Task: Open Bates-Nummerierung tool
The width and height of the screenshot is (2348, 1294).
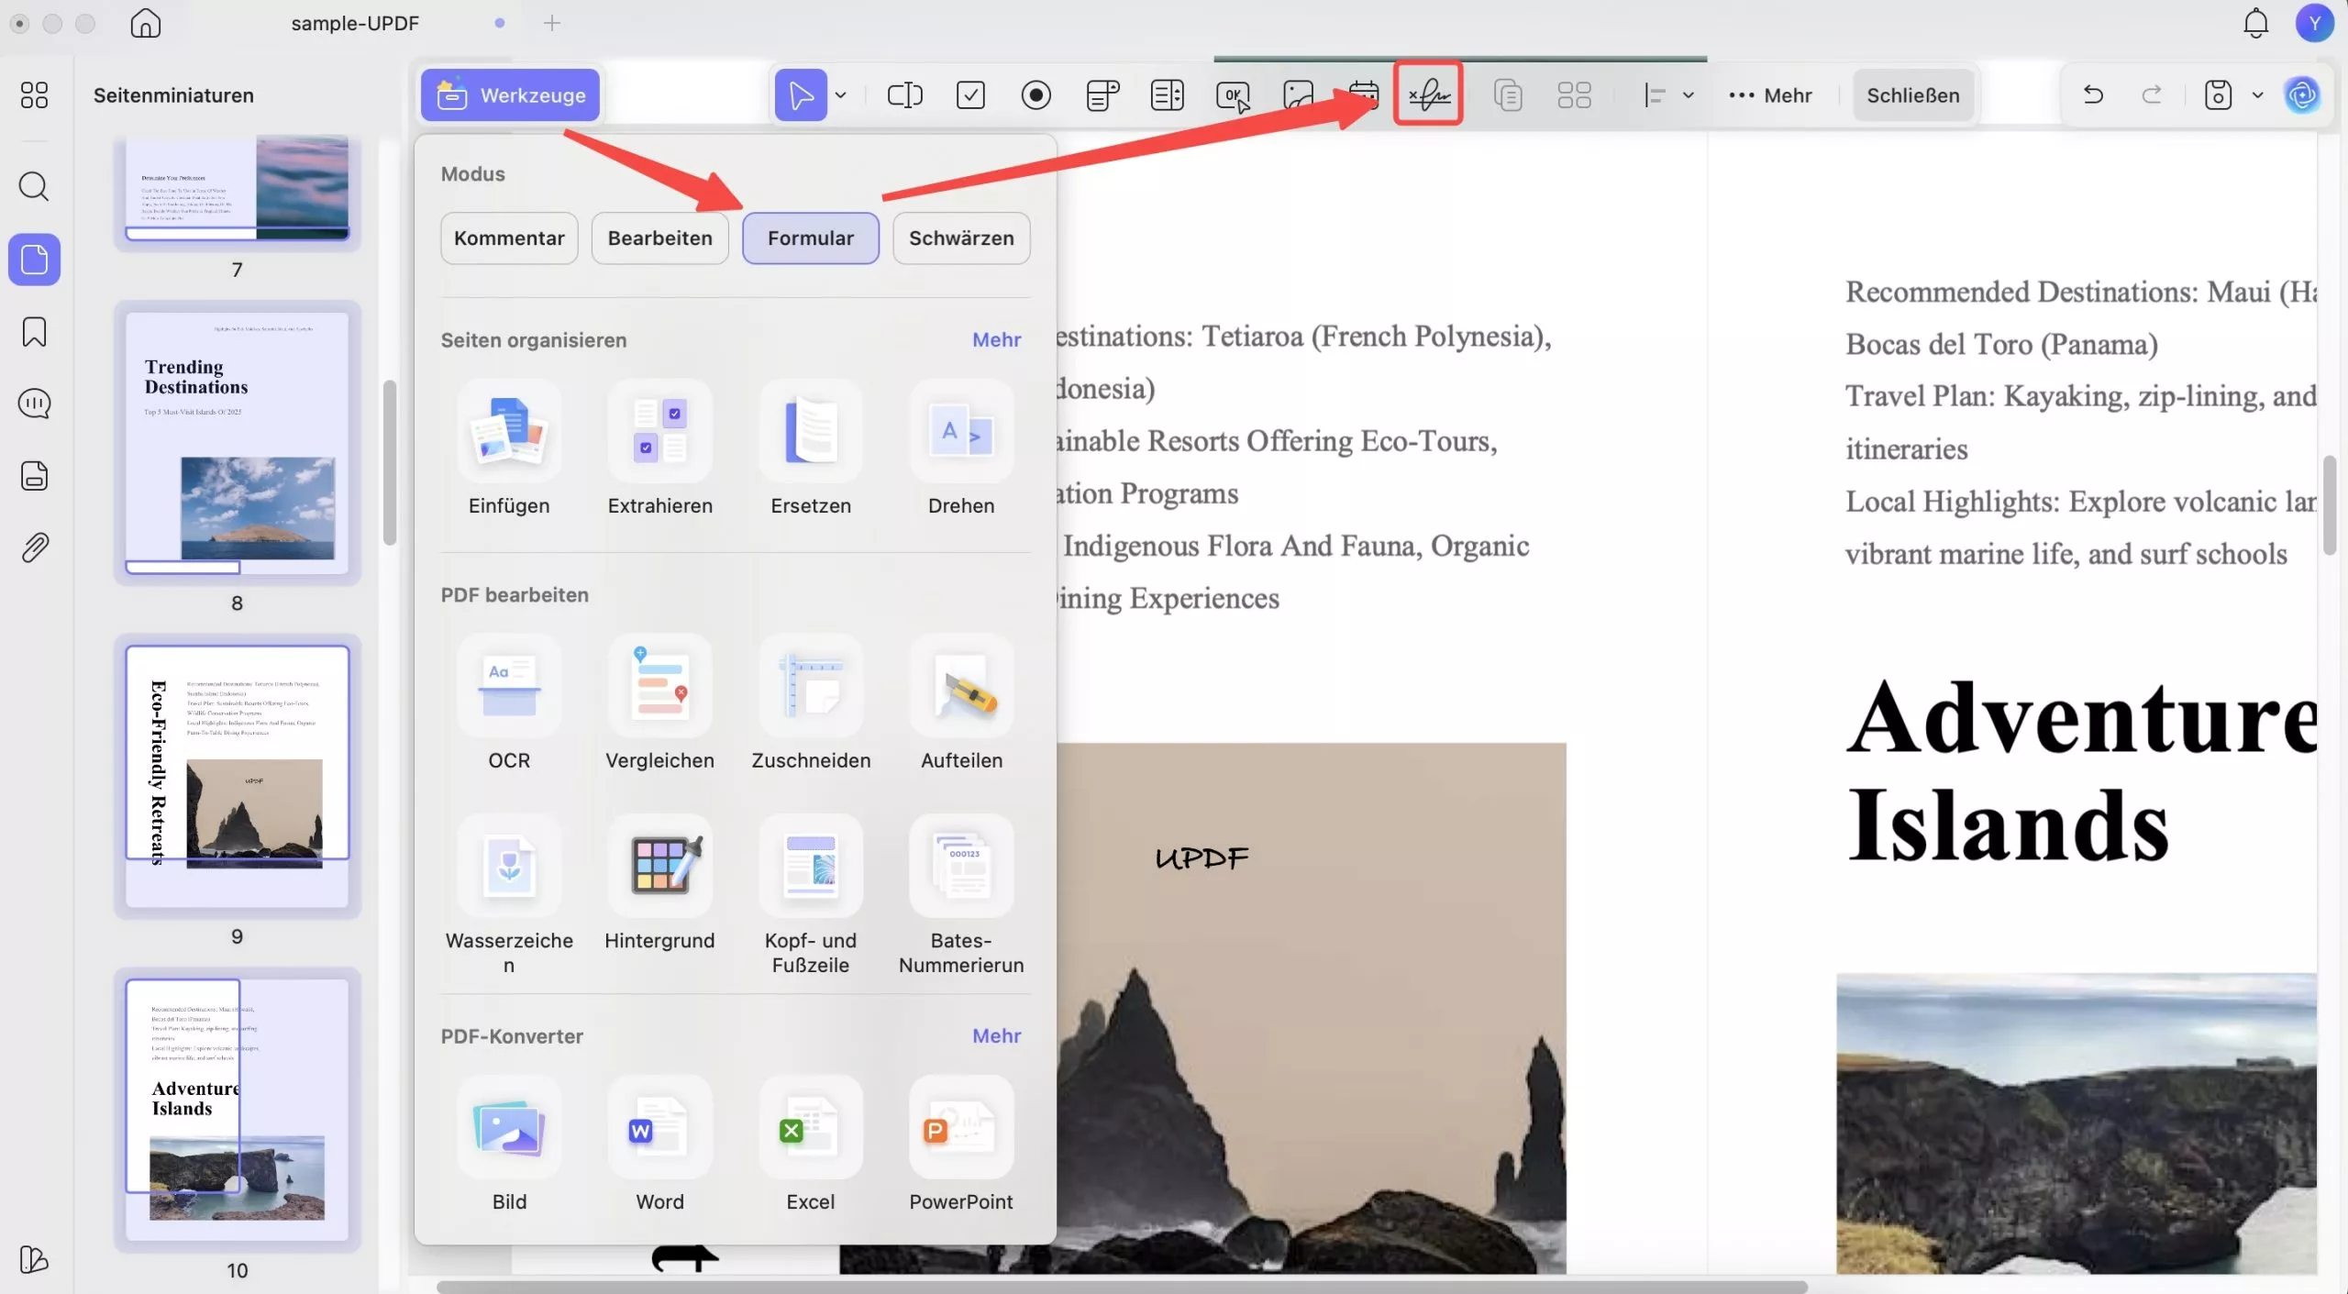Action: (961, 895)
